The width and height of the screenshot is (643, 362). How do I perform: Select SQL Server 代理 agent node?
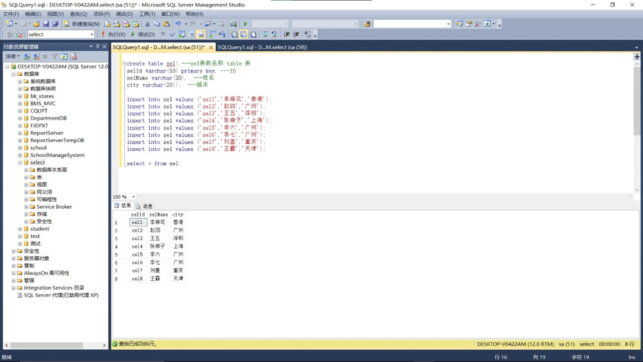61,295
